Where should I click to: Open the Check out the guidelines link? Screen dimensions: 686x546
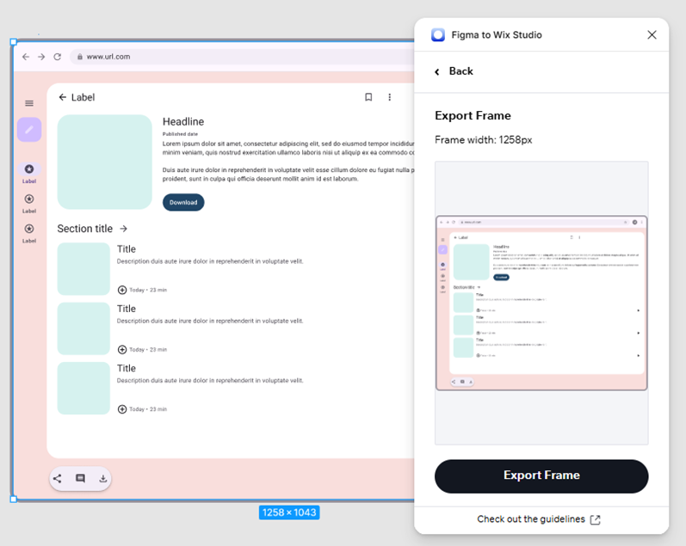pos(539,519)
